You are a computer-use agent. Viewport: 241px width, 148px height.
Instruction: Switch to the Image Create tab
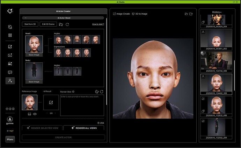tap(122, 14)
